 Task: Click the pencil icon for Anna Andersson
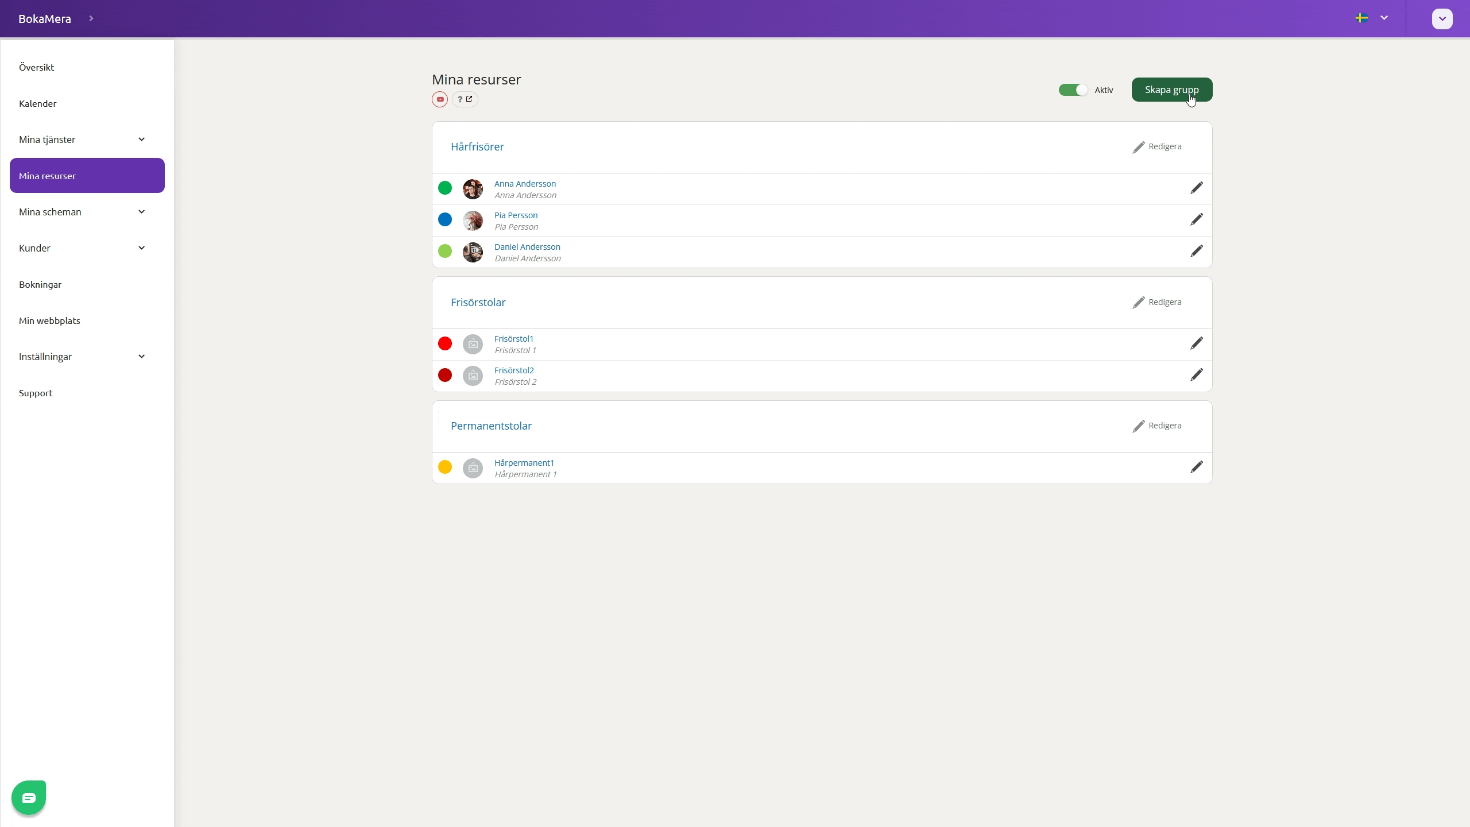tap(1197, 188)
